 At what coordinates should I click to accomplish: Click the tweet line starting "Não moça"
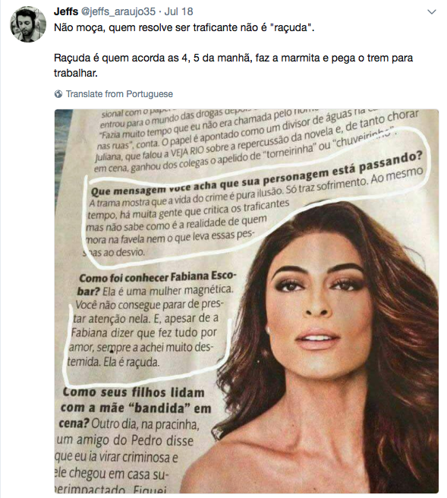tap(184, 27)
